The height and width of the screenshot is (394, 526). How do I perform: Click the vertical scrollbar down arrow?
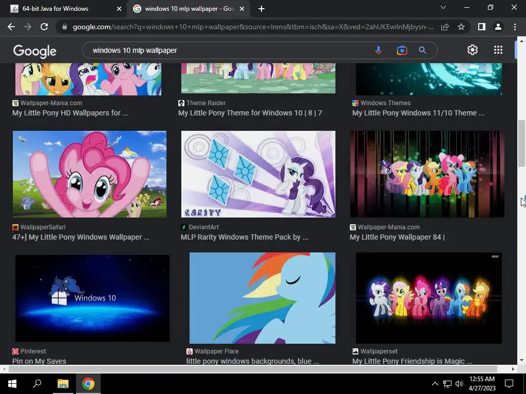tap(521, 361)
